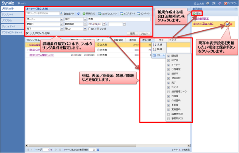The height and width of the screenshot is (153, 239).
Task: Click the 遅延日数 column header dropdown arrow
Action: point(153,40)
